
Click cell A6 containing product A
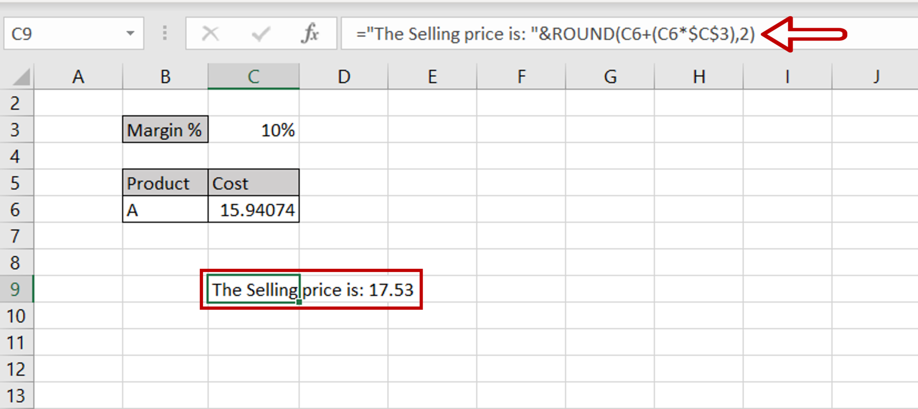click(165, 209)
